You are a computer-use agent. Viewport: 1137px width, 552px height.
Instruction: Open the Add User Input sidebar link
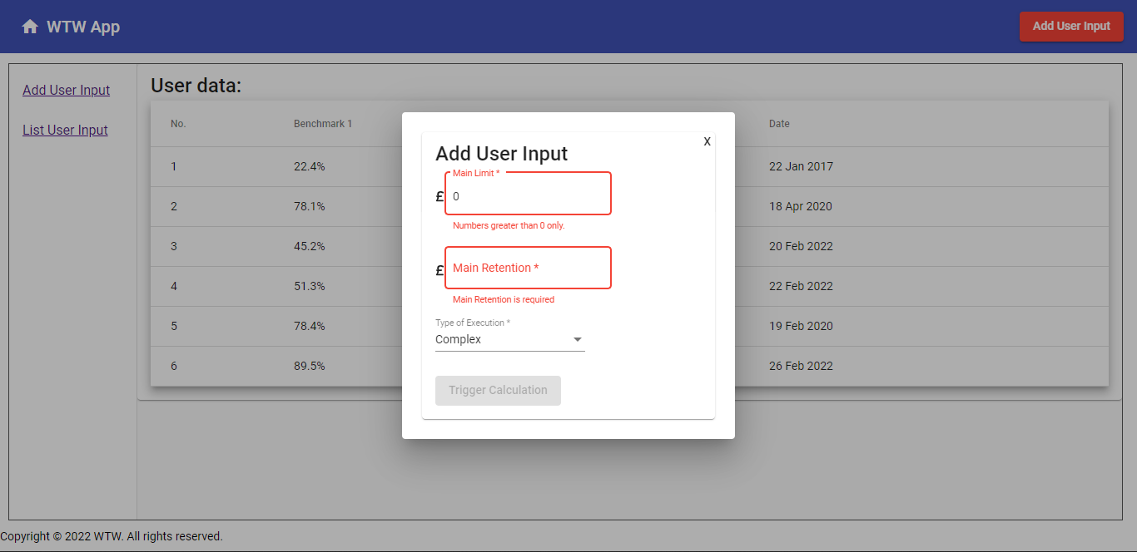coord(66,90)
